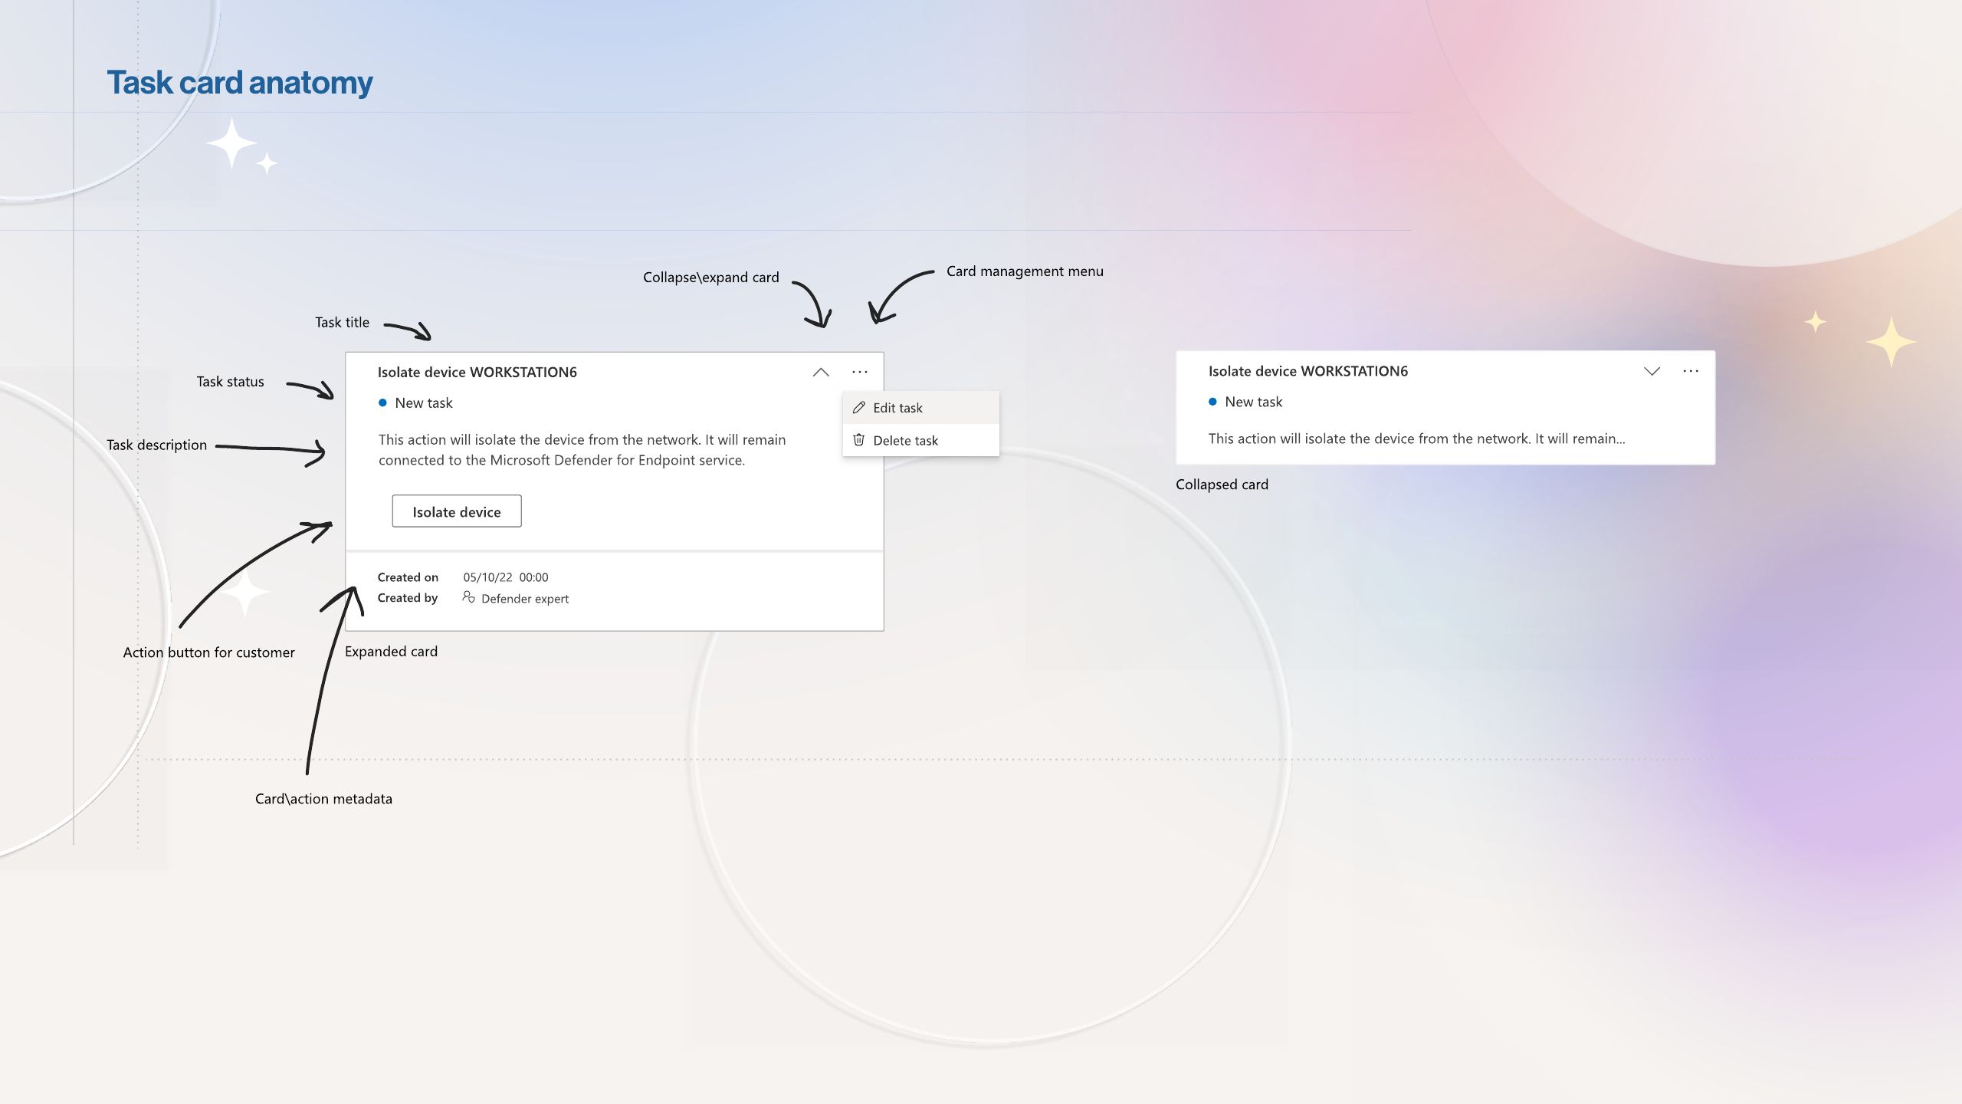Image resolution: width=1962 pixels, height=1104 pixels.
Task: Click the Expanded card caption
Action: click(391, 652)
